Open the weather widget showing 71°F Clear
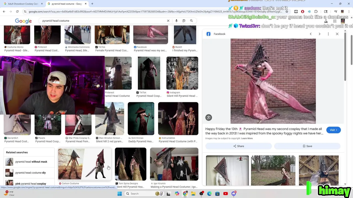Image resolution: width=353 pixels, height=198 pixels. pyautogui.click(x=9, y=194)
